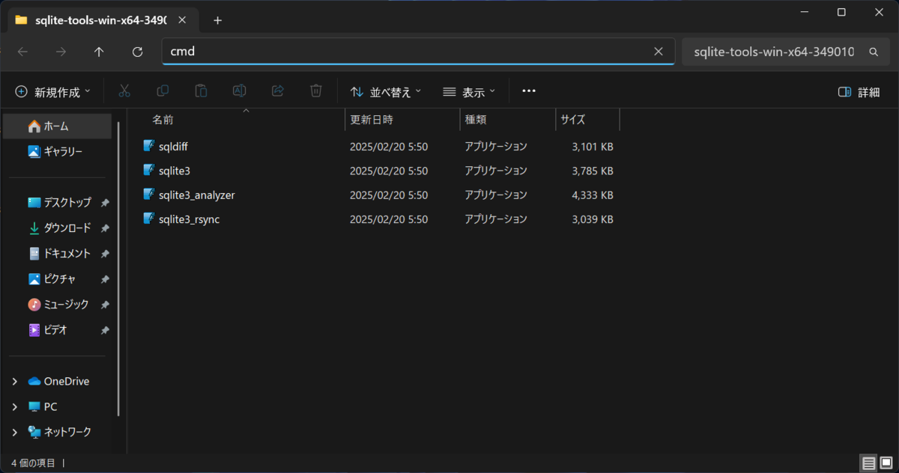Click the sqlite3_analyzer application icon
This screenshot has height=473, width=899.
[x=149, y=195]
